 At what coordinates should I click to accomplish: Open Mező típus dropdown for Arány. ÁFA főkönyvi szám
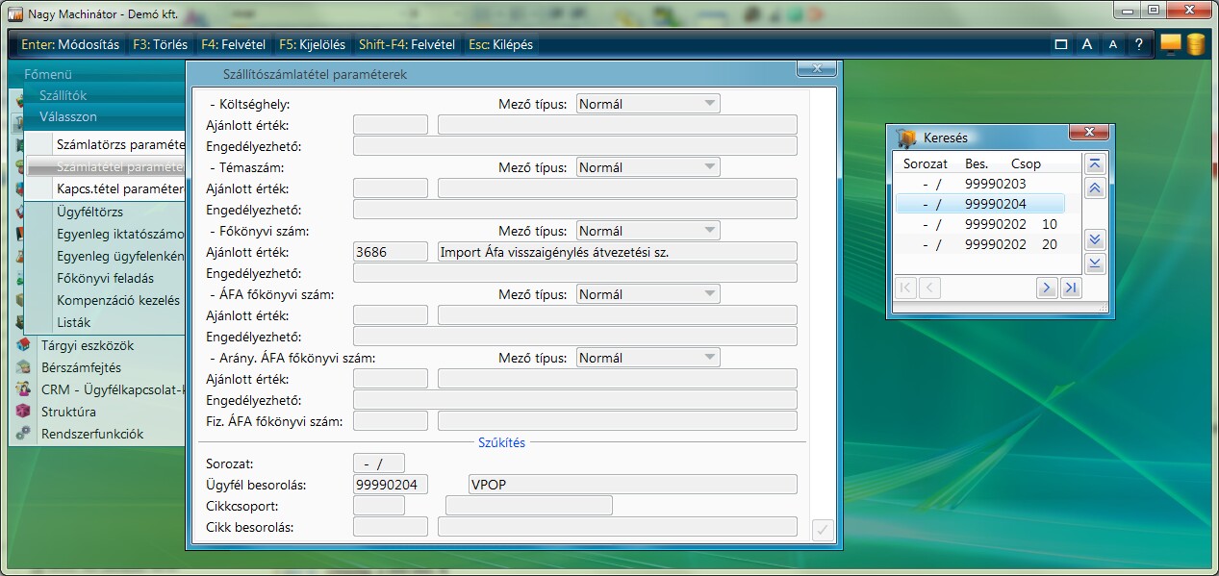pyautogui.click(x=648, y=358)
